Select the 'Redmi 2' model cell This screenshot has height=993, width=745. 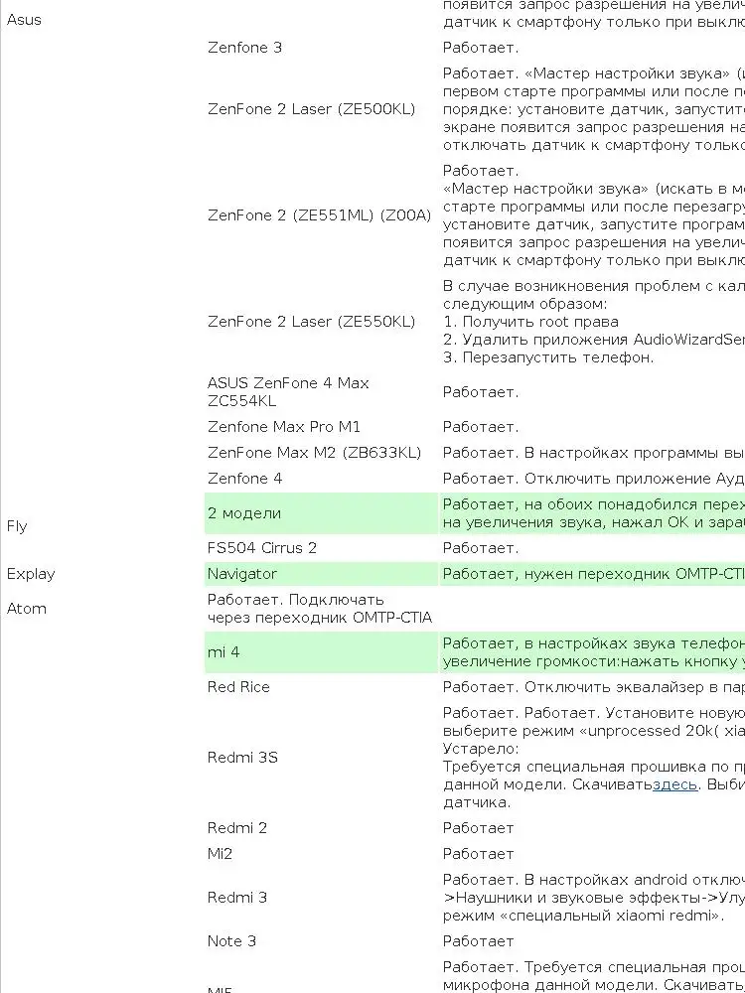tap(237, 828)
